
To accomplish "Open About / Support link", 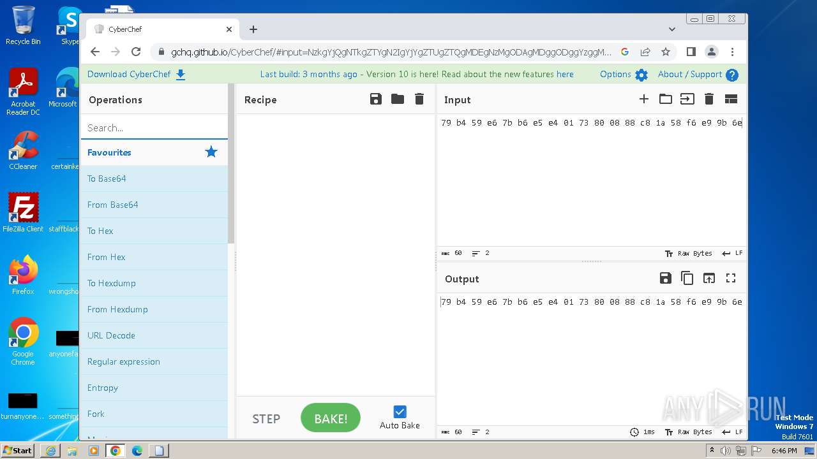I will pos(690,74).
